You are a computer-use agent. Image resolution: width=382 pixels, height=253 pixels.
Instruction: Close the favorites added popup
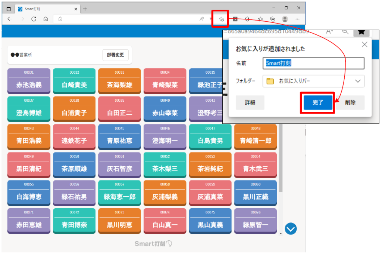pos(364,44)
